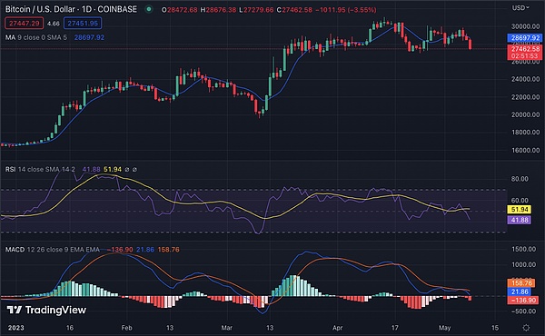The height and width of the screenshot is (336, 545).
Task: Select MACD legend blue value 21.86
Action: pos(145,250)
